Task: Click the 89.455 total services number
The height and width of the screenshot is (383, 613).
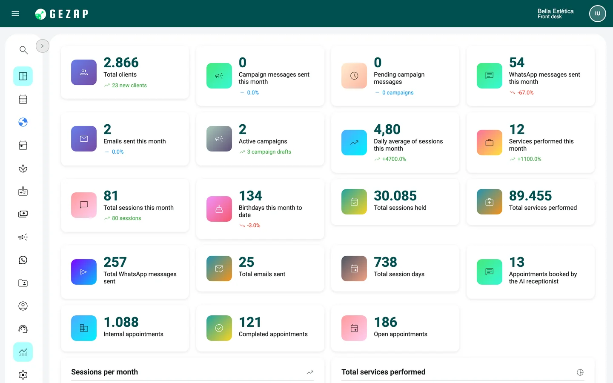Action: click(x=530, y=196)
